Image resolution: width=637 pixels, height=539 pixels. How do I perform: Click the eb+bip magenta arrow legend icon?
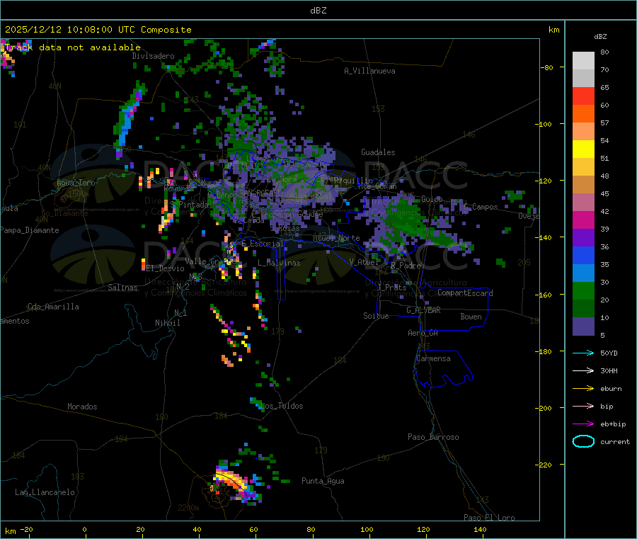click(583, 424)
